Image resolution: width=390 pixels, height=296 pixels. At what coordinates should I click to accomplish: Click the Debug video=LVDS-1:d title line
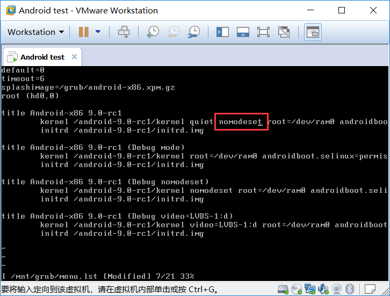click(x=117, y=216)
